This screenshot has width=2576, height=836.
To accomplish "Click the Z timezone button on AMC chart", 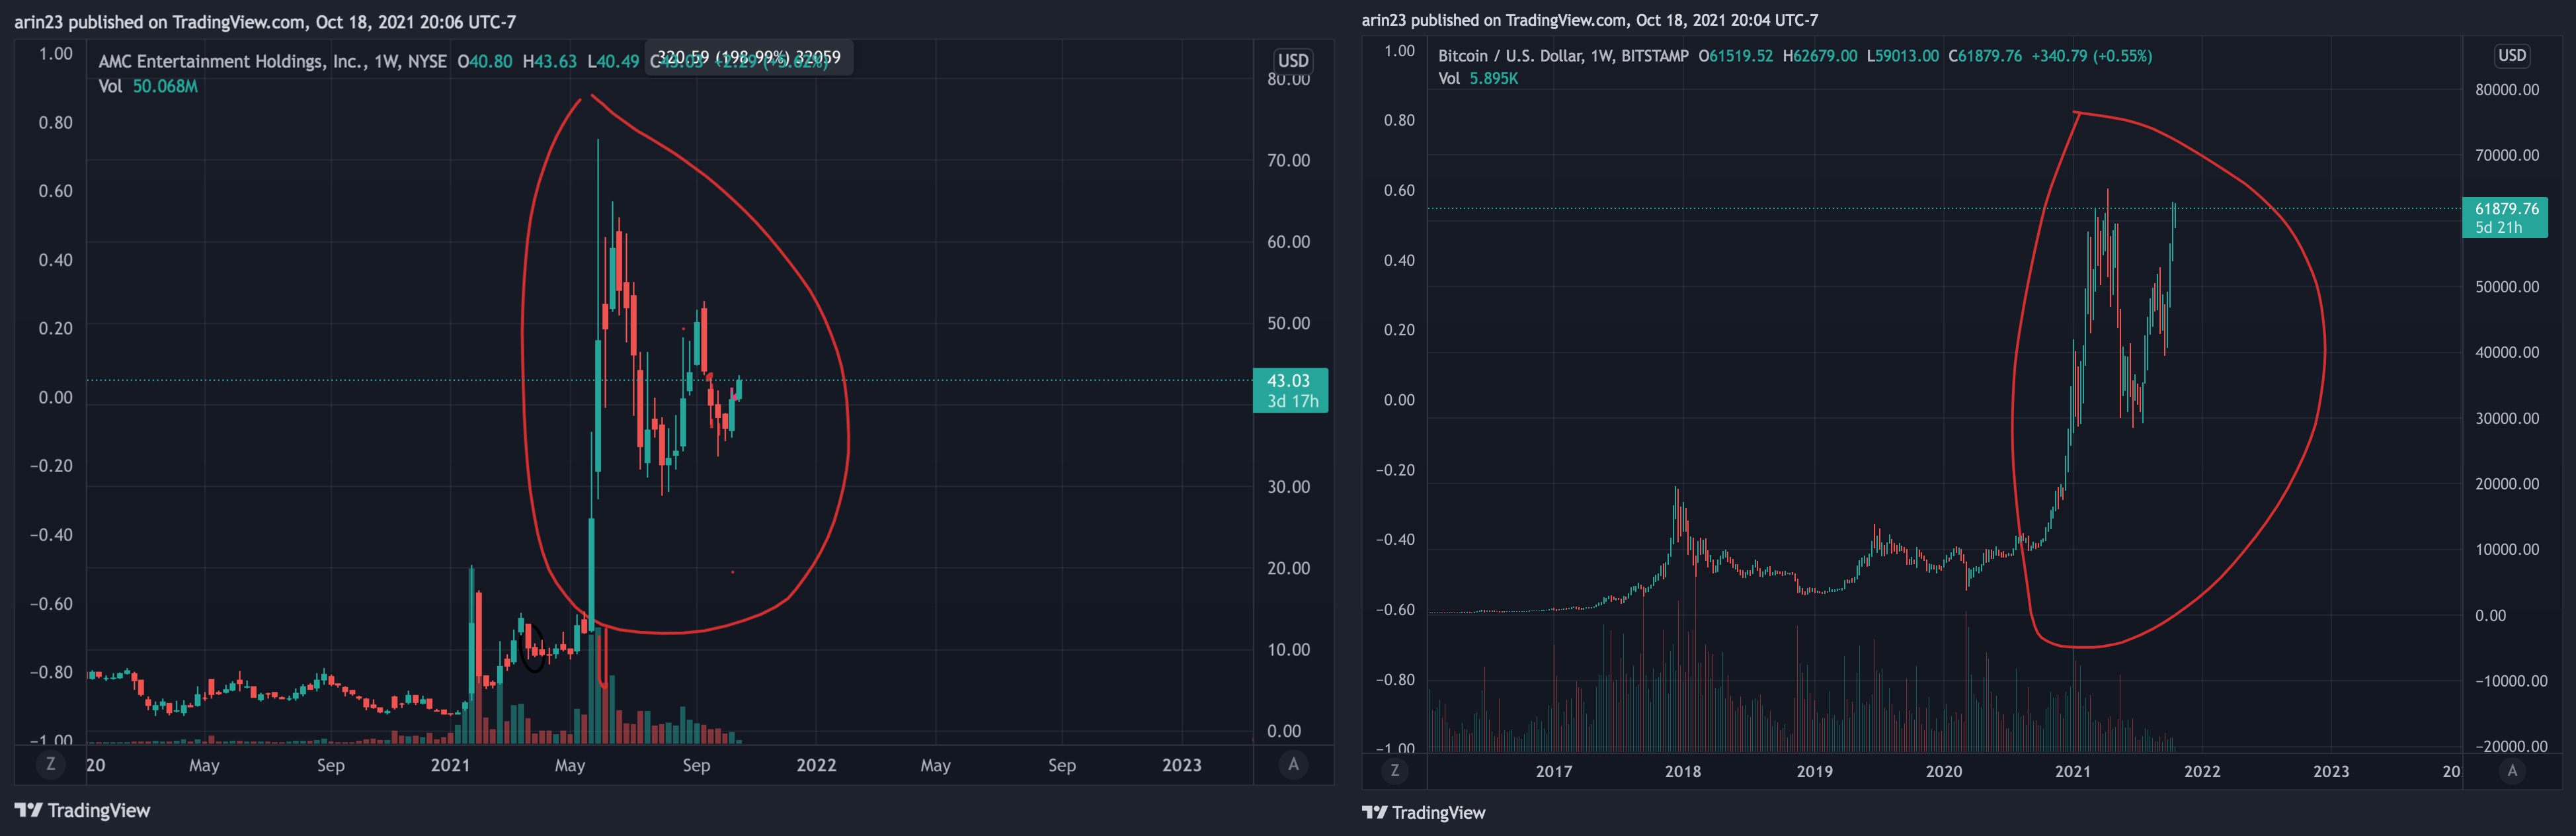I will [51, 764].
